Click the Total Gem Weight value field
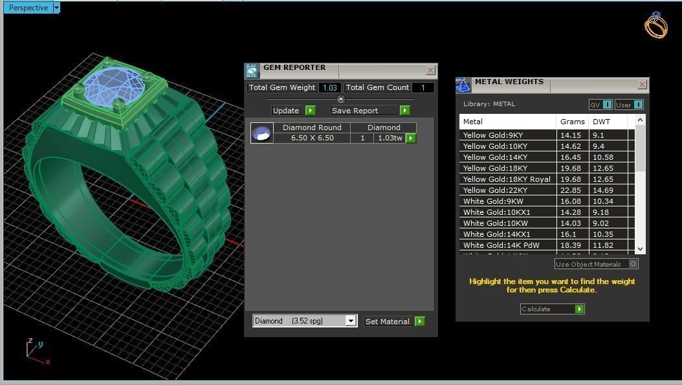 point(330,87)
